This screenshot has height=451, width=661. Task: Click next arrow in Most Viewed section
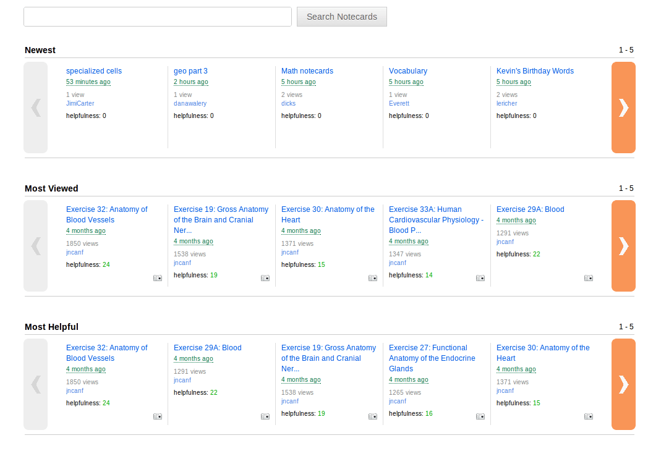coord(623,246)
